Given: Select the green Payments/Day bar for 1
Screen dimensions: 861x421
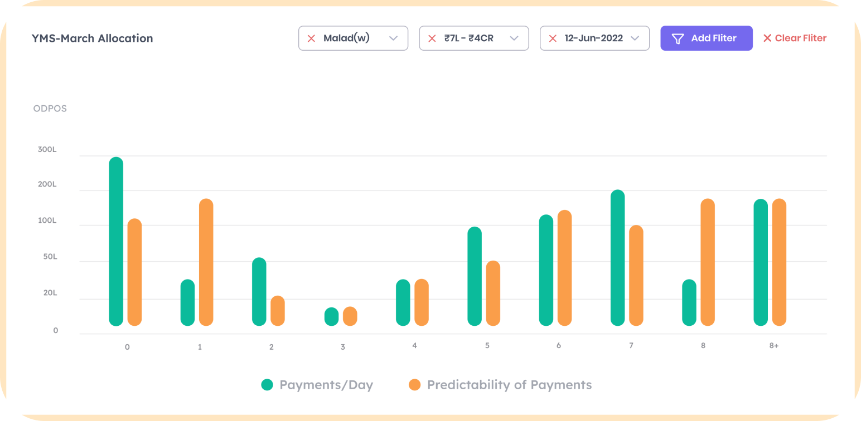Looking at the screenshot, I should point(188,302).
